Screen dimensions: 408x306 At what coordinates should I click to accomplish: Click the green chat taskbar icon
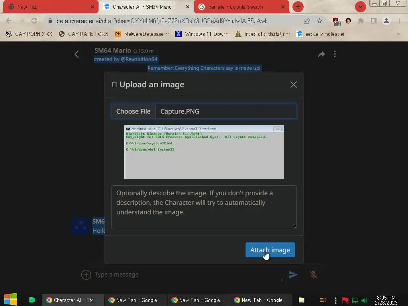coord(32,300)
